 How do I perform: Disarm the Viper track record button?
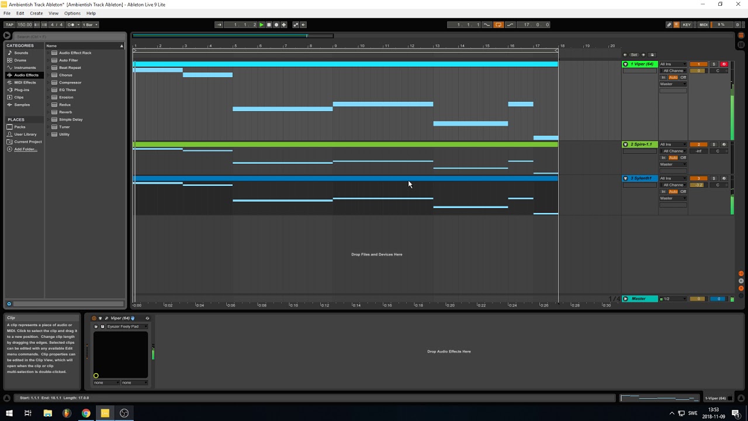[723, 64]
